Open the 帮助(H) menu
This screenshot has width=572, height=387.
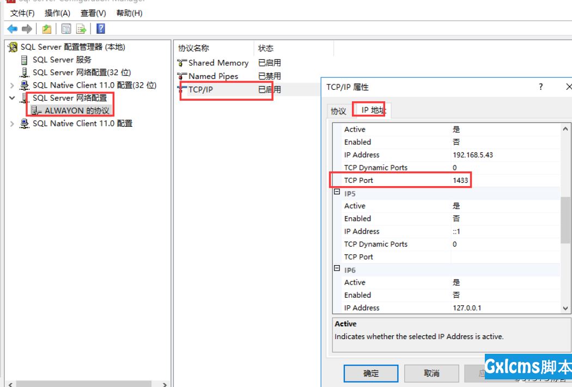tap(129, 13)
